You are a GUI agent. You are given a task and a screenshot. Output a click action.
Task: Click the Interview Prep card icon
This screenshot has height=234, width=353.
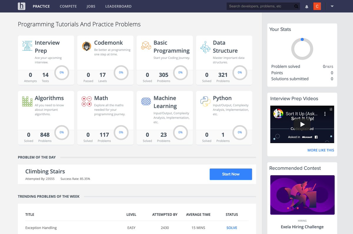27,46
